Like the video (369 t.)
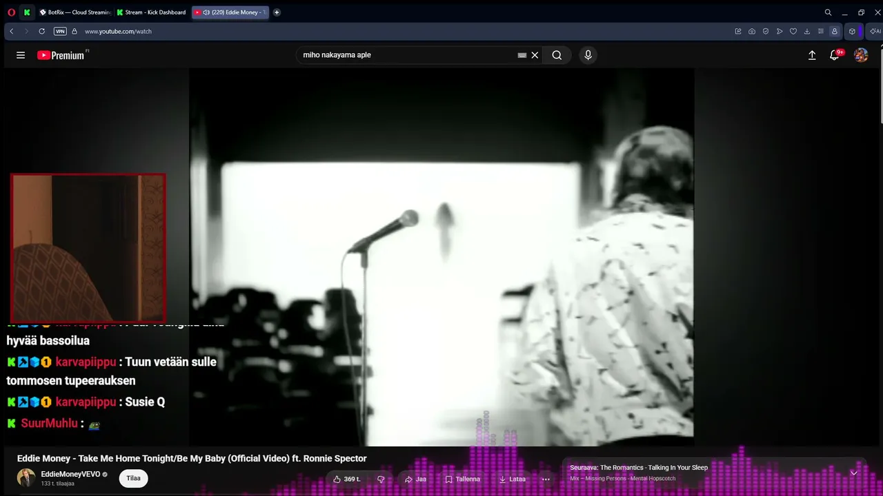883x496 pixels. click(x=347, y=479)
